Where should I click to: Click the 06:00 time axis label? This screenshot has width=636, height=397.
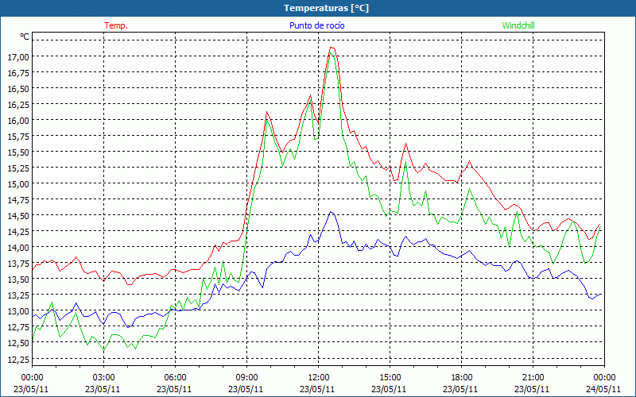click(175, 378)
